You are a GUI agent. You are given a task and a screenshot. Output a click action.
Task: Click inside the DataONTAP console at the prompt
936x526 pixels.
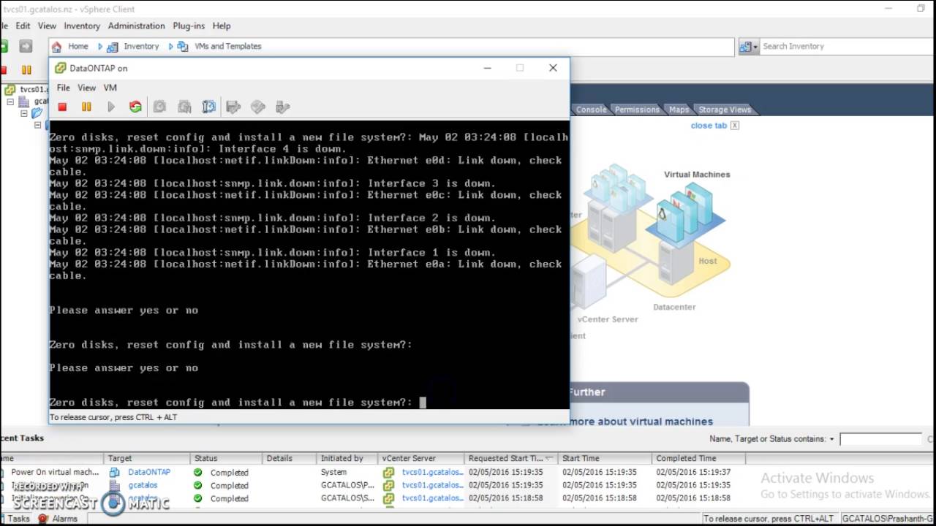[422, 403]
